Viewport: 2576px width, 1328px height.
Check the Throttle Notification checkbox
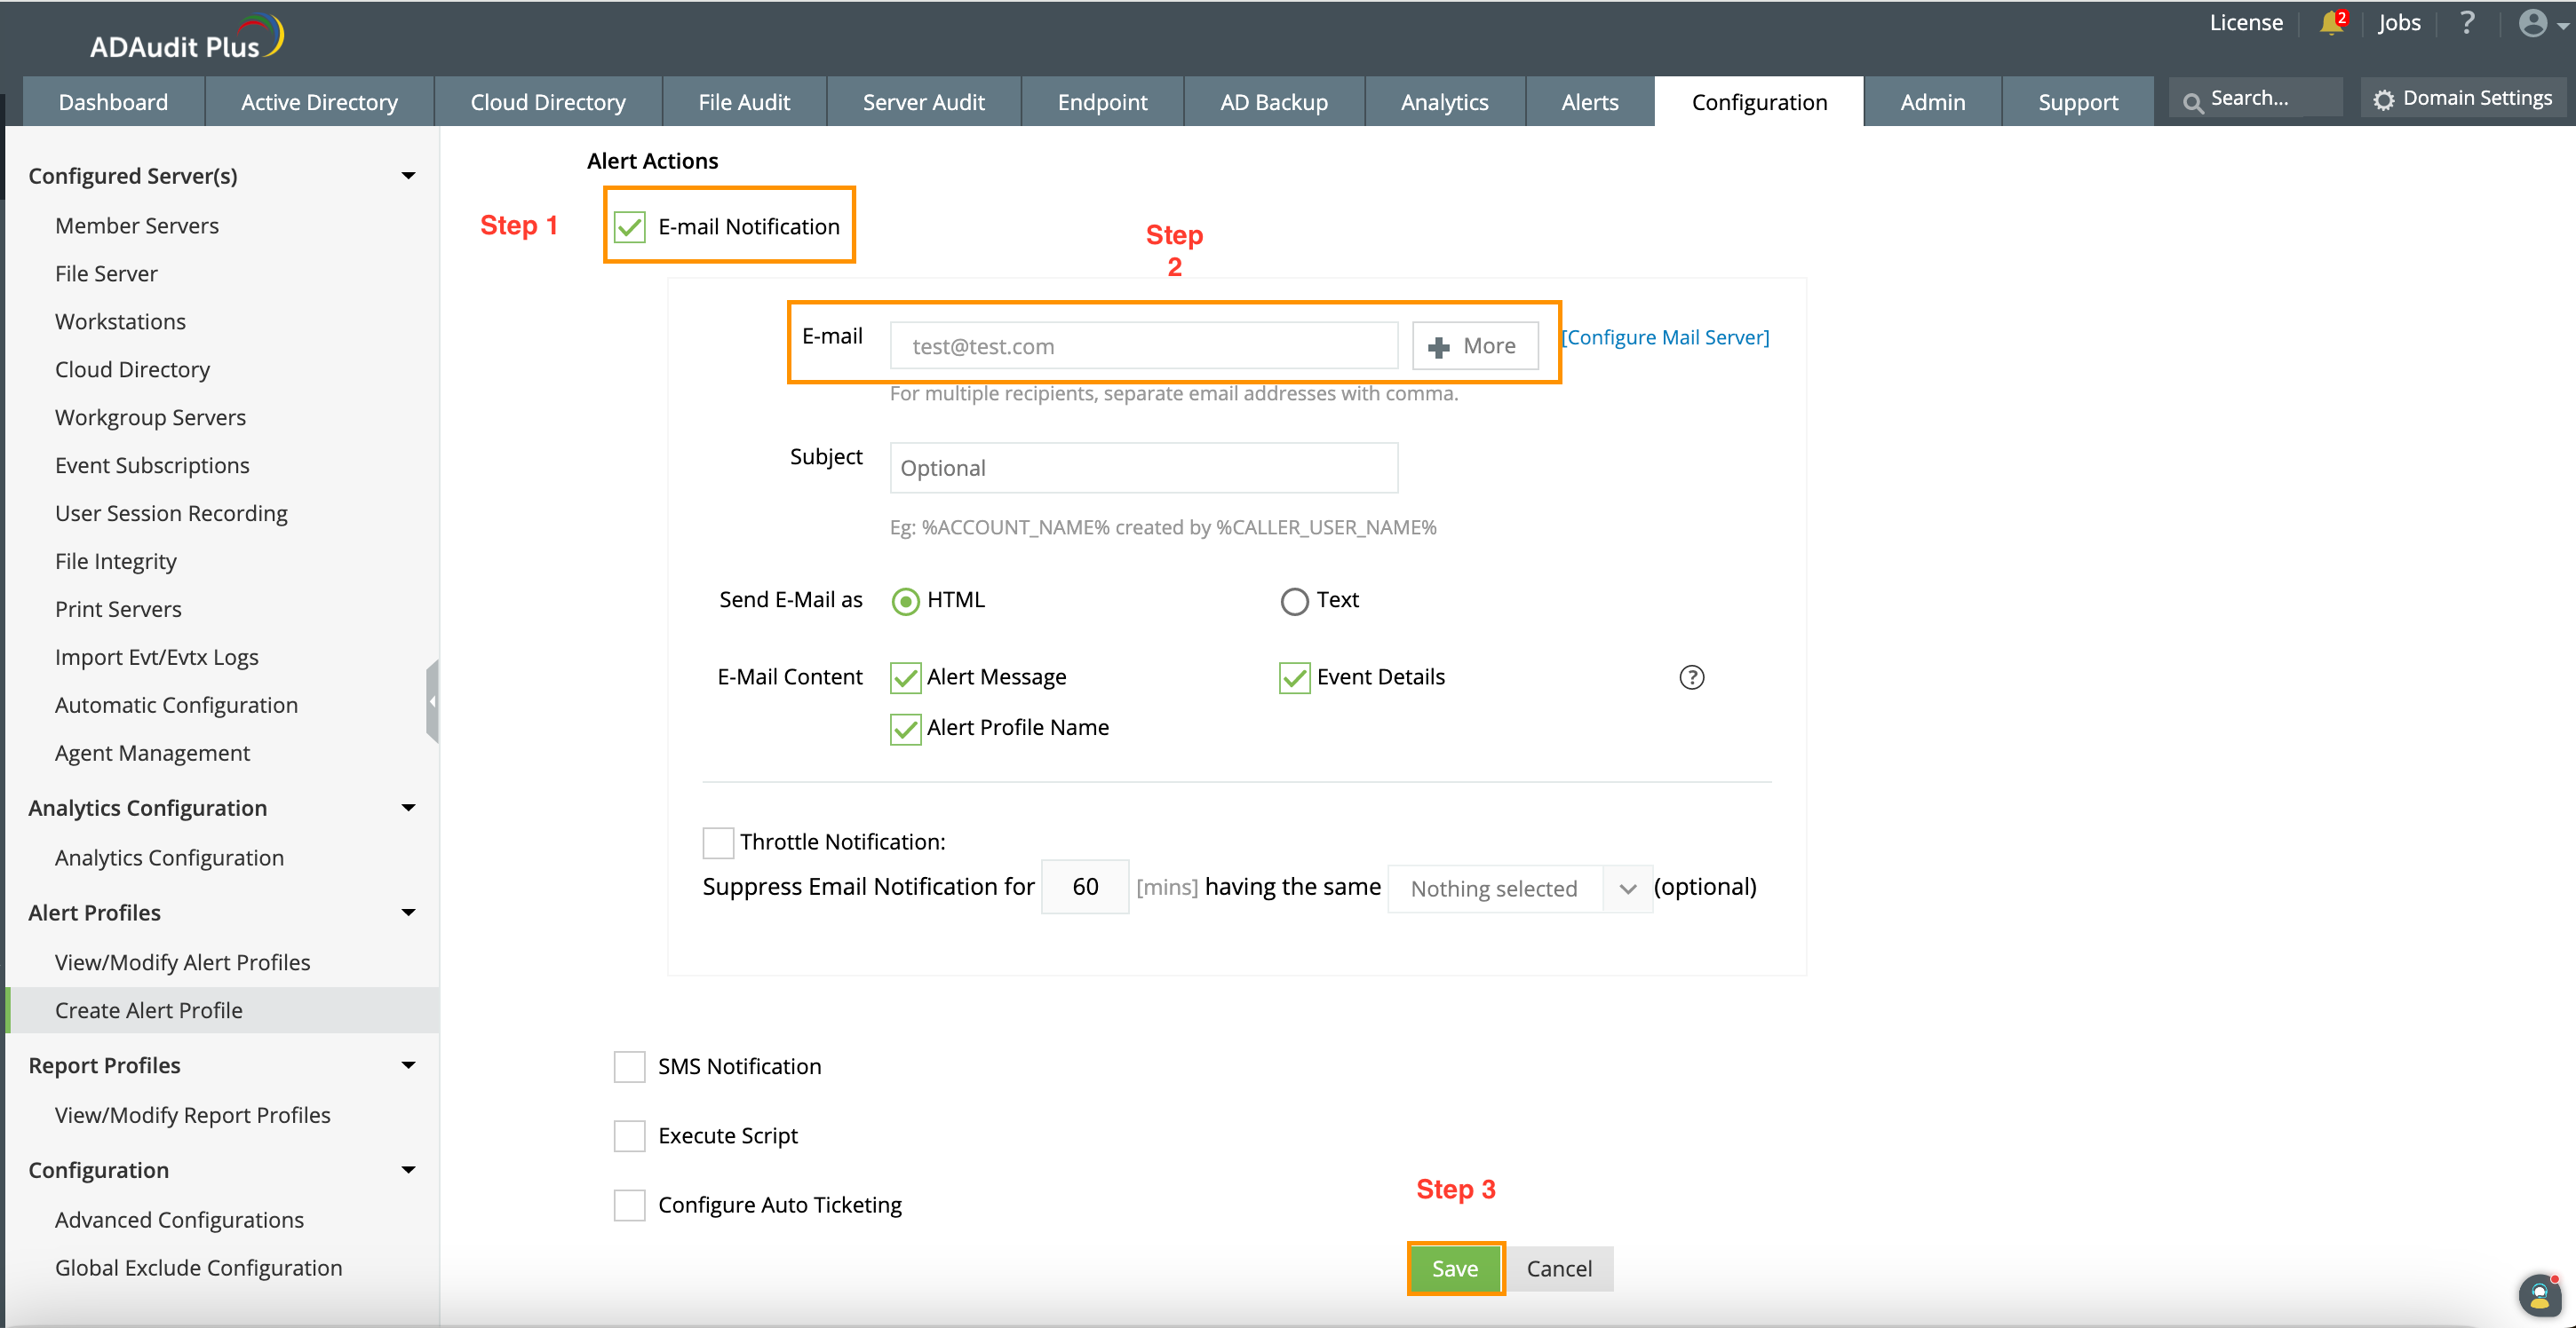(718, 842)
